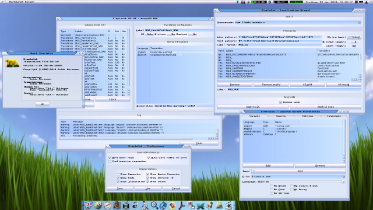The image size is (373, 210).
Task: Toggle Show Code checkbox
Action: point(118,178)
